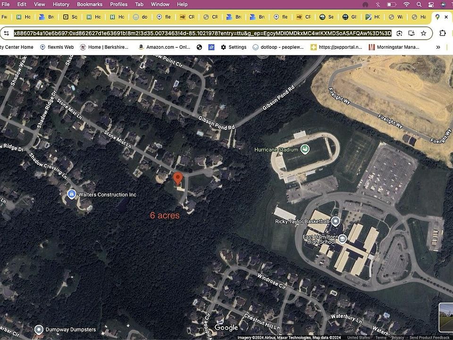Open the Settings bookmark
453x340 pixels.
click(x=234, y=47)
